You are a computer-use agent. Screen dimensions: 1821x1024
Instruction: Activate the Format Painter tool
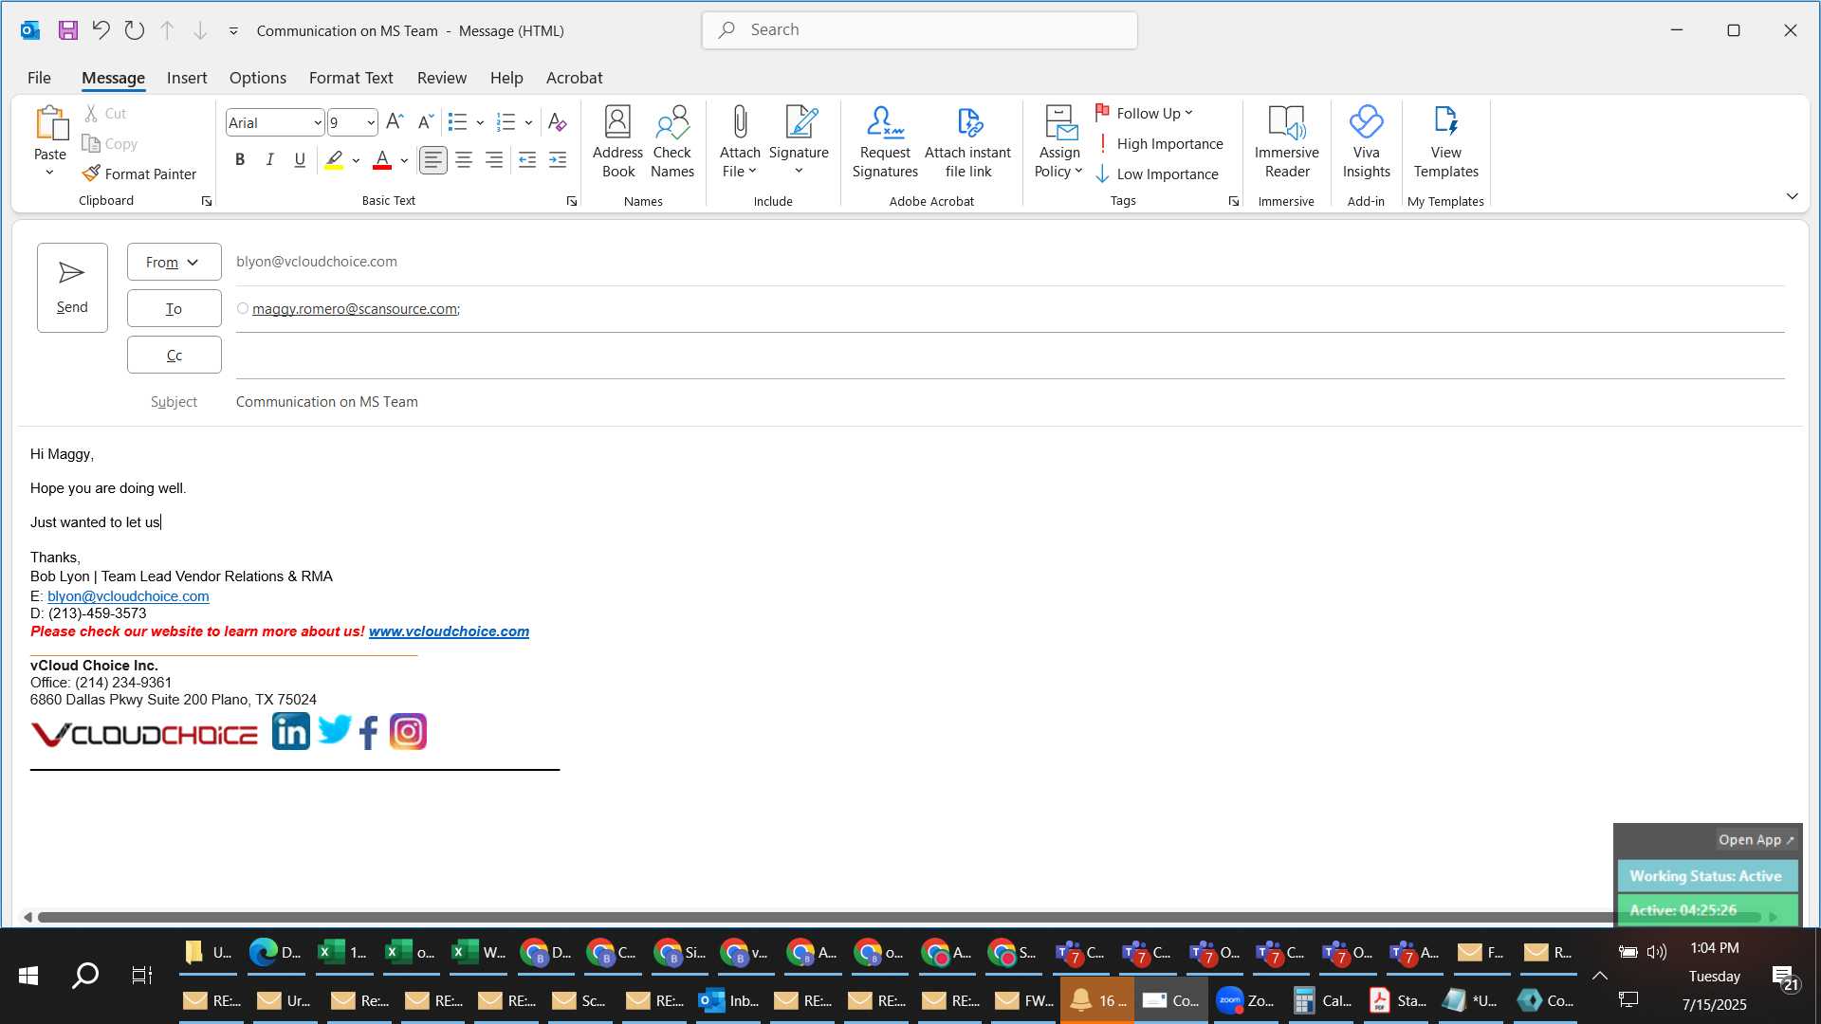(x=139, y=174)
